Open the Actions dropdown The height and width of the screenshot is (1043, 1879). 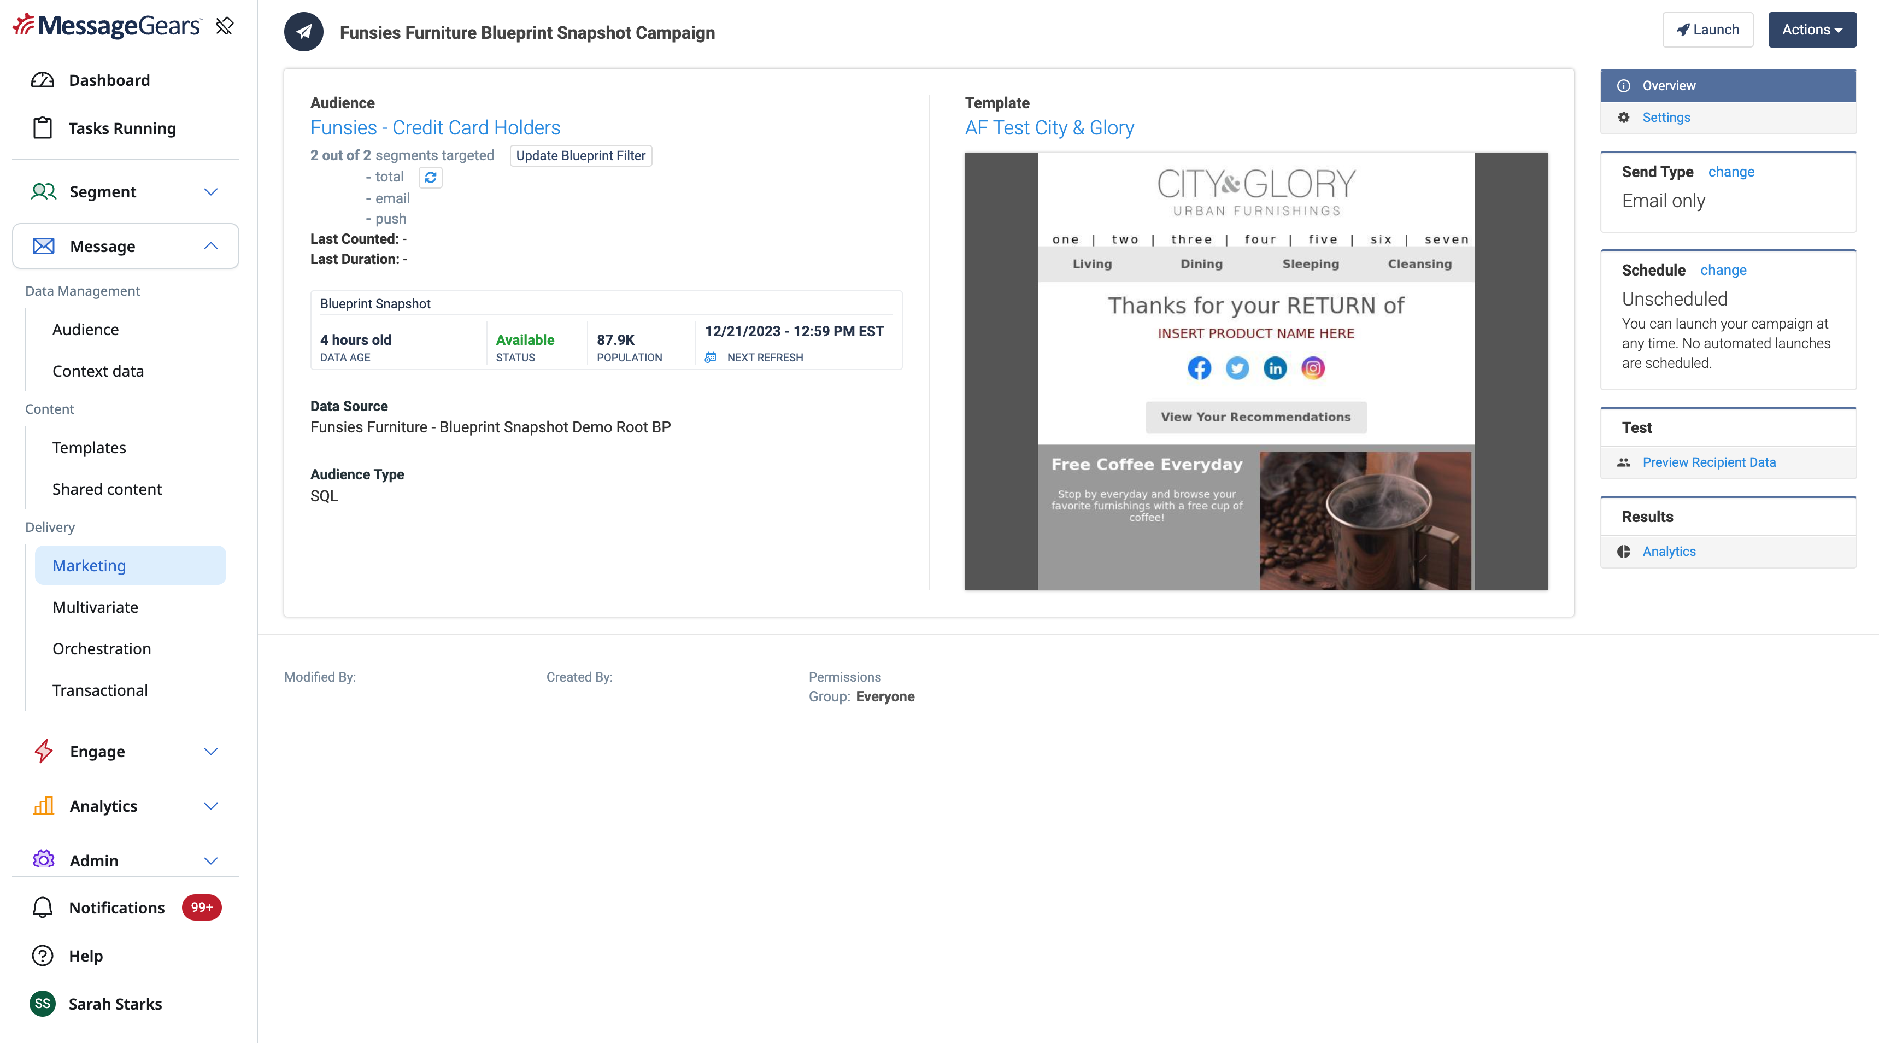[x=1812, y=30]
